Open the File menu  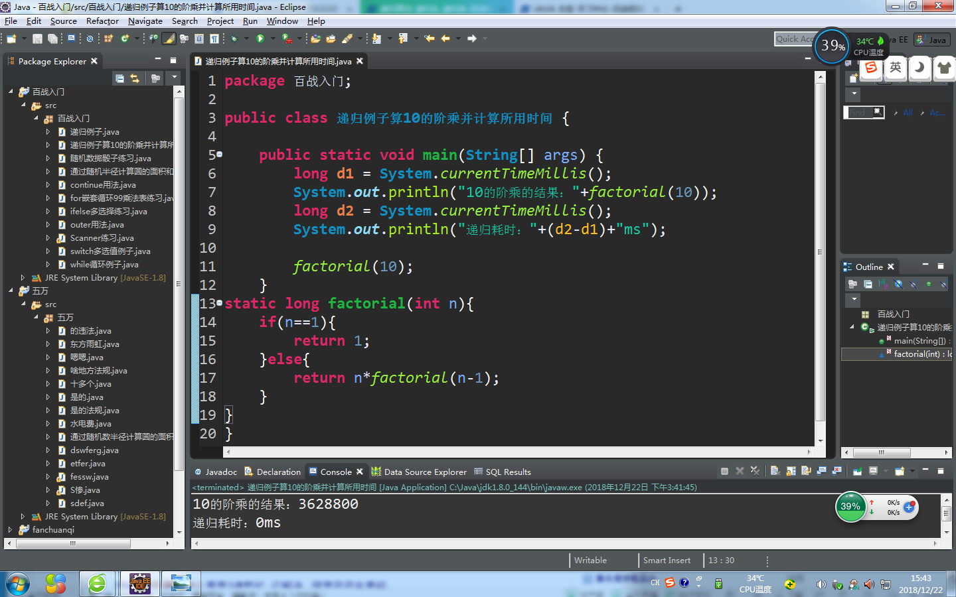(x=11, y=21)
